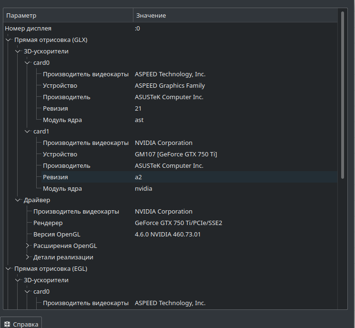The width and height of the screenshot is (355, 328).
Task: Collapse the Прямая отрисовка (GLX) section
Action: click(8, 40)
